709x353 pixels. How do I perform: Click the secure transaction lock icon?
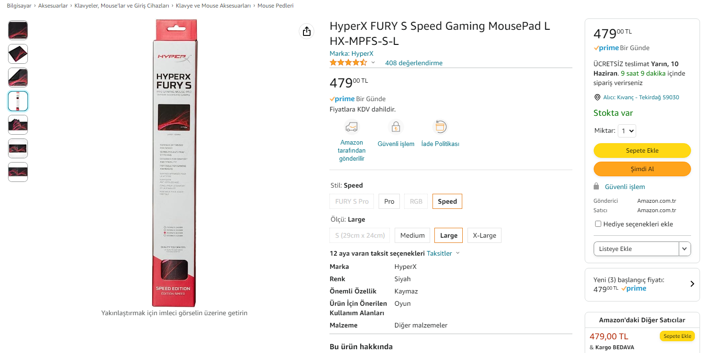click(x=396, y=127)
